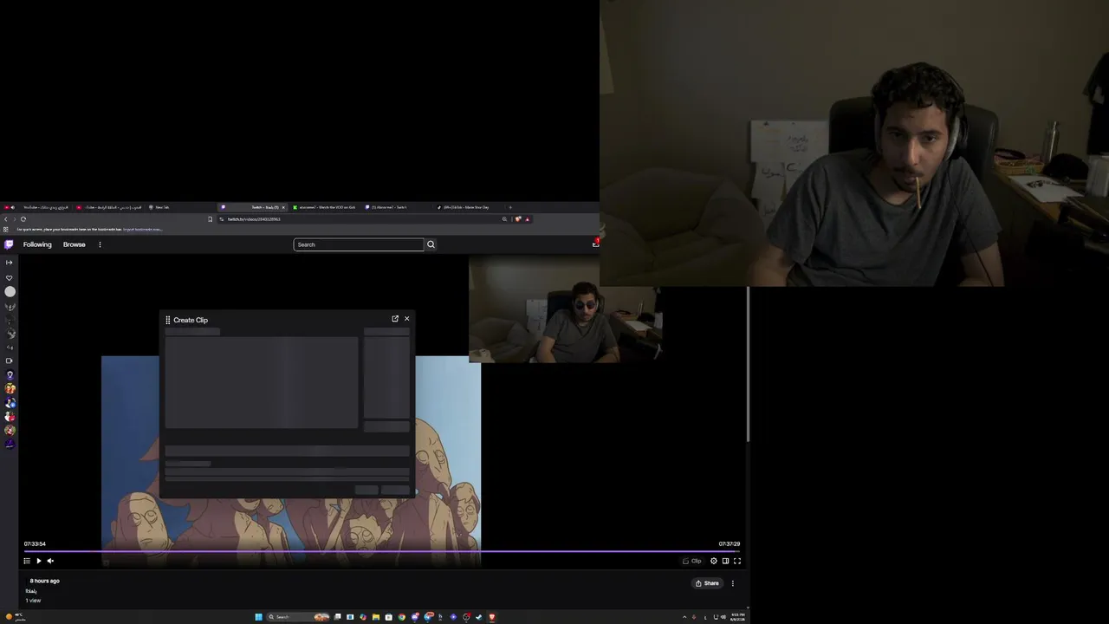Open the weather widget on taskbar
Screen dimensions: 1109x624
tap(14, 617)
